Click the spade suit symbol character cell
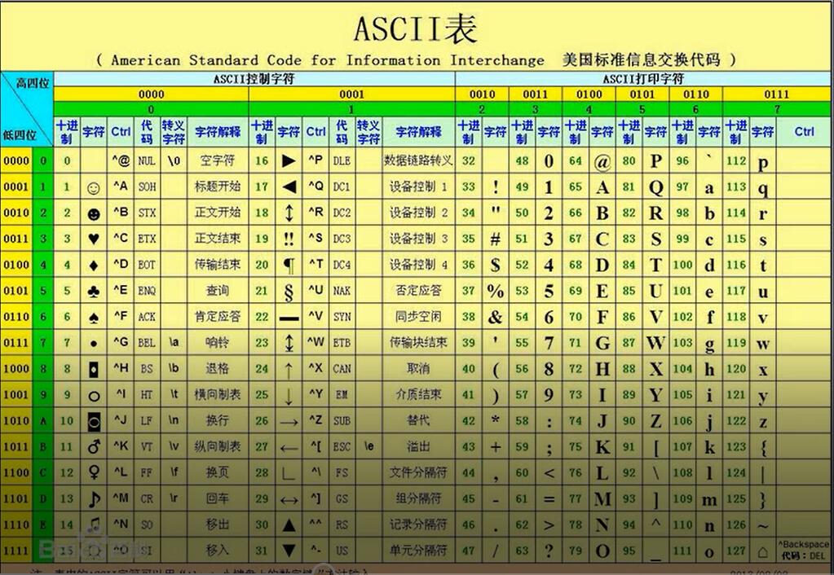Viewport: 834px width, 575px height. tap(94, 317)
